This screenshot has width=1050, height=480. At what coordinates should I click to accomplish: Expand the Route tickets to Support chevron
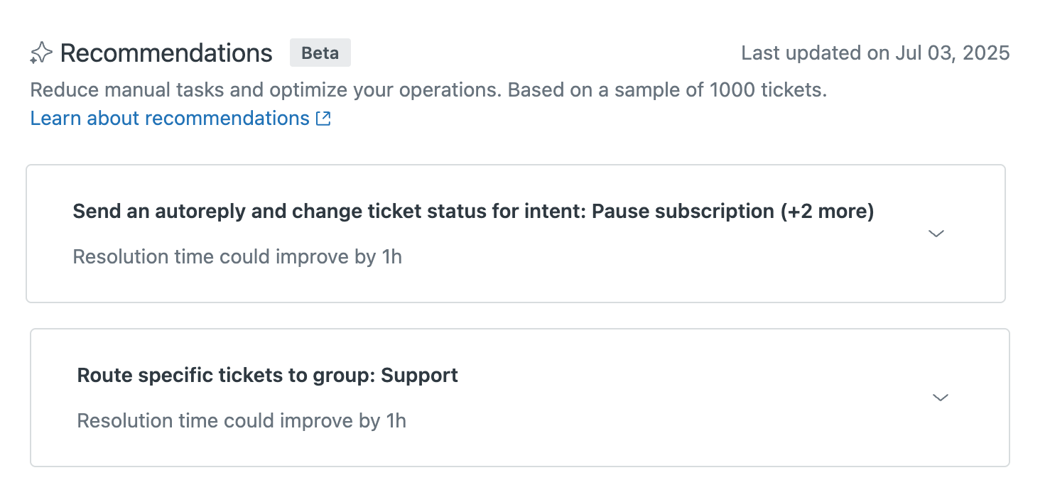941,398
